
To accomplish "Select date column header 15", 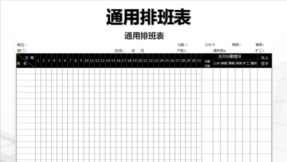I will coord(113,61).
